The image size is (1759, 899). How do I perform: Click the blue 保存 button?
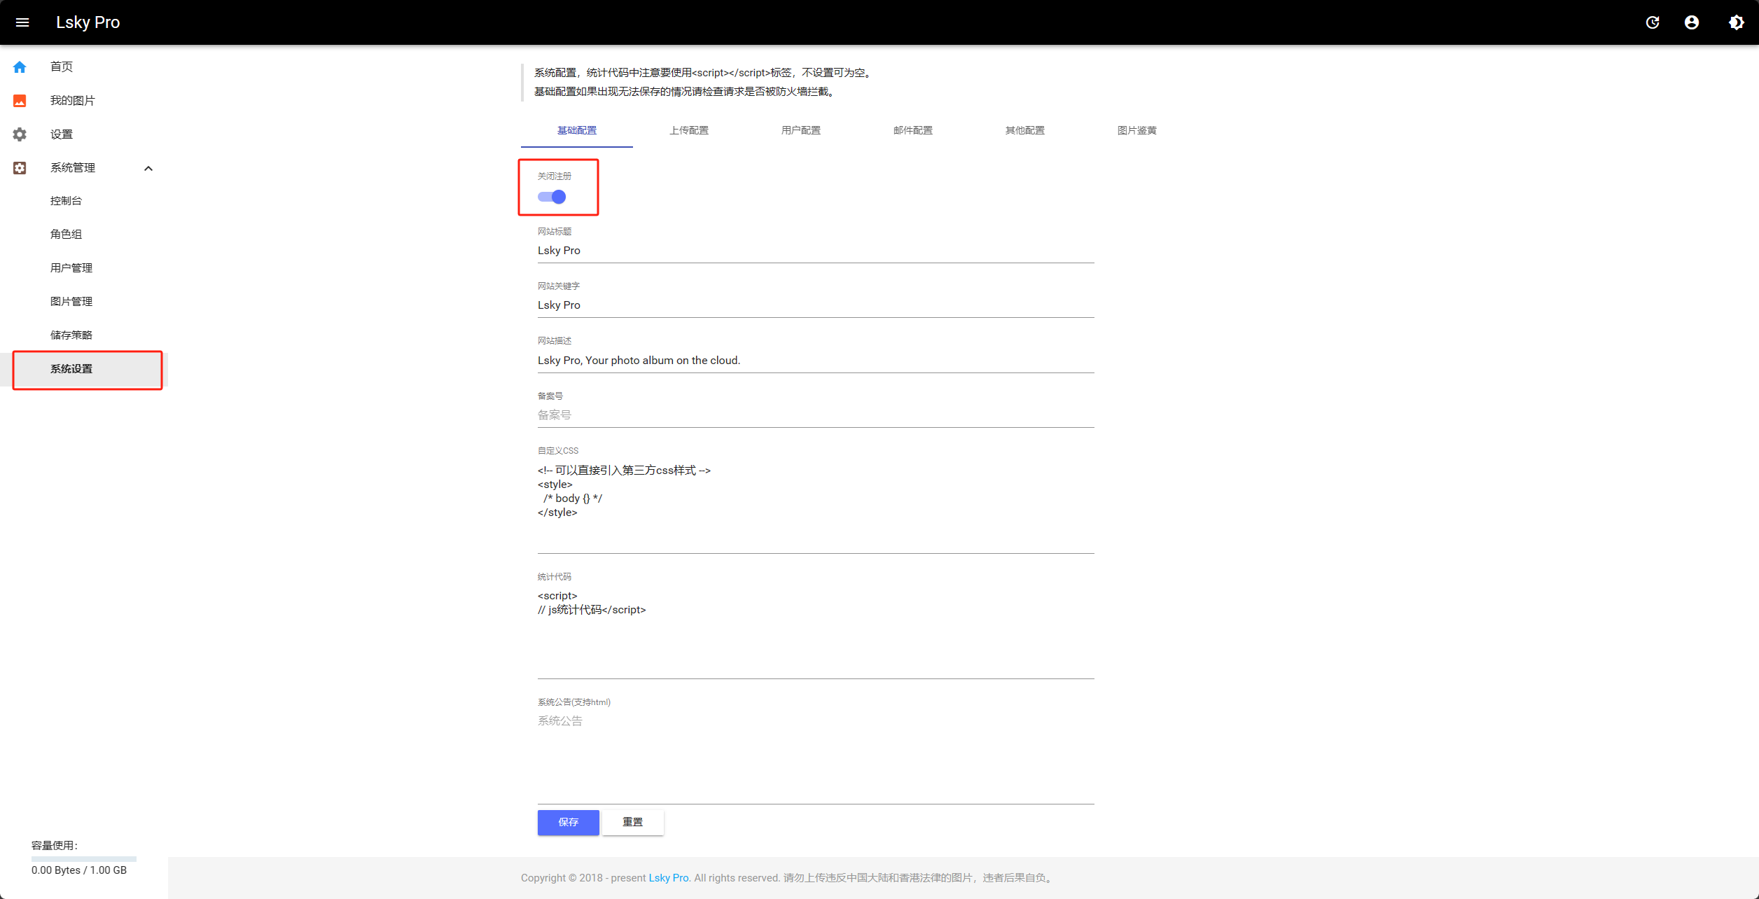[569, 823]
